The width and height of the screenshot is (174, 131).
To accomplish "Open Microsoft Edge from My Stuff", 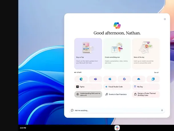I will (81, 79).
